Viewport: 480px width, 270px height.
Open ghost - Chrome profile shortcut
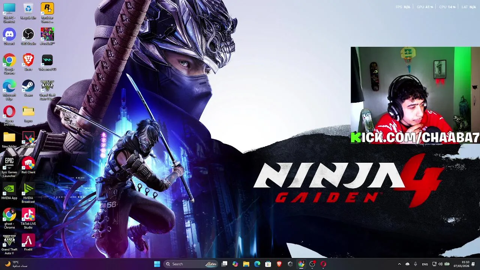point(9,219)
